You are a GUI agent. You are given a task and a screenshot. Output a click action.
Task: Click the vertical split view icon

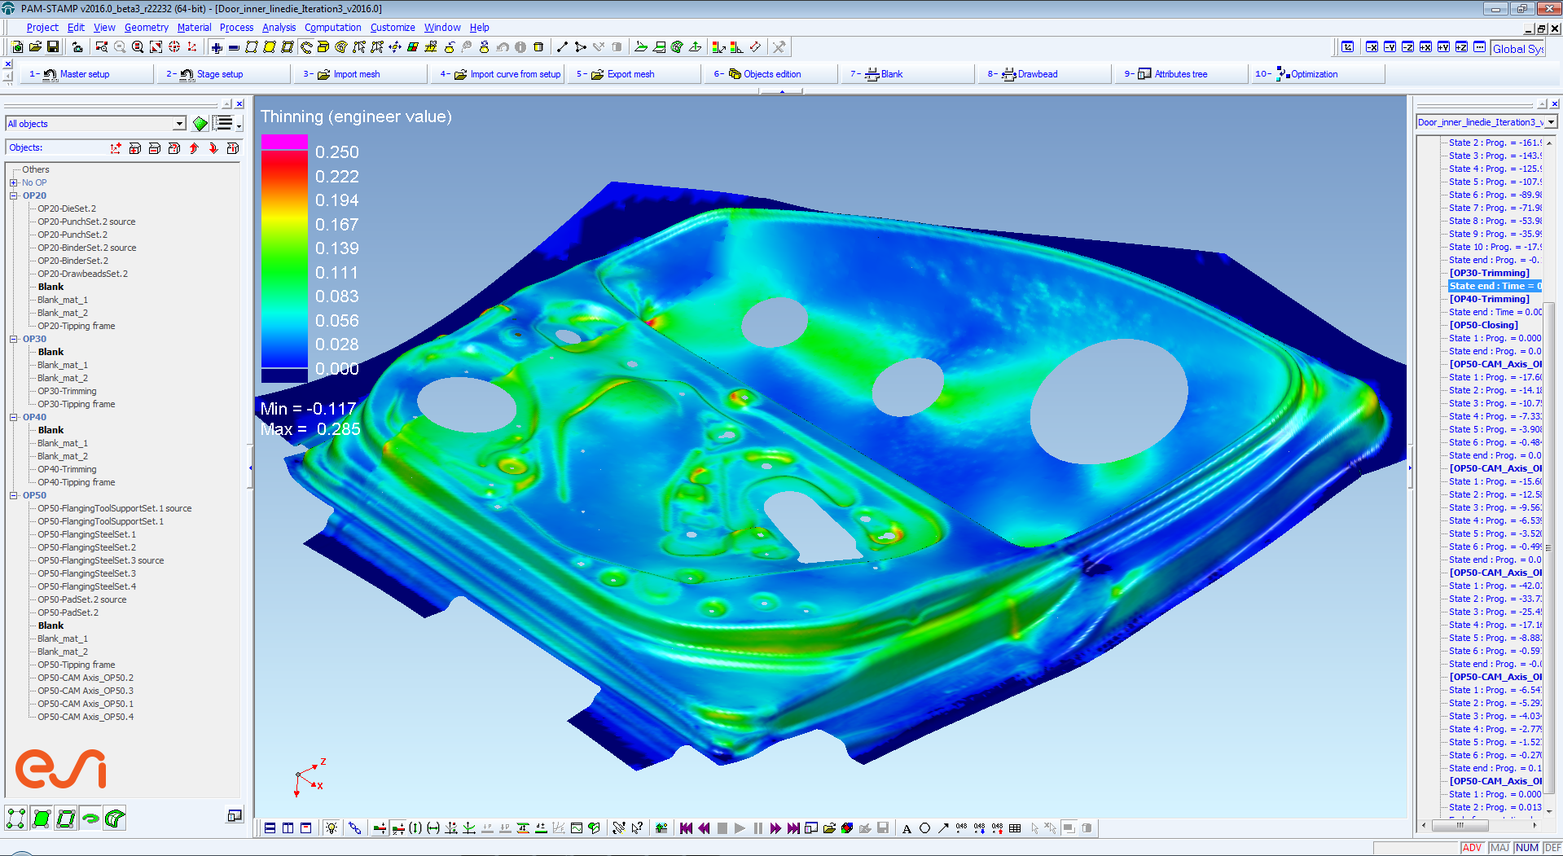point(288,828)
